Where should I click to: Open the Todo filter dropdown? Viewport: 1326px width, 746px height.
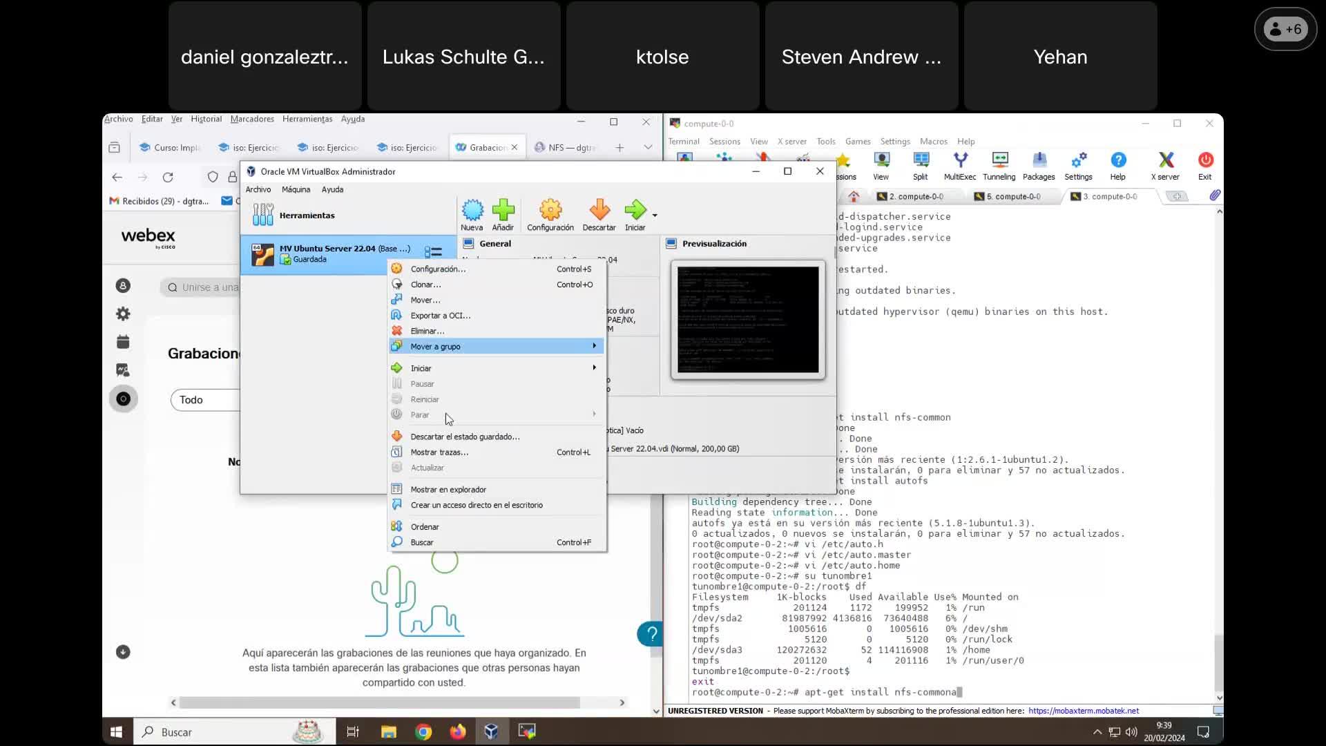[x=205, y=400]
